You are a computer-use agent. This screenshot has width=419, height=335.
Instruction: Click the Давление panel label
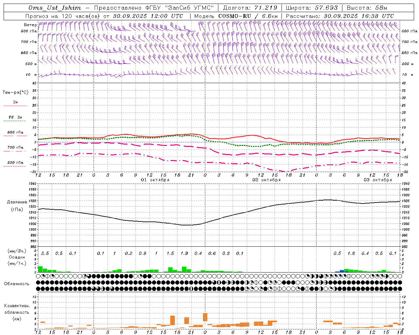[x=17, y=202]
